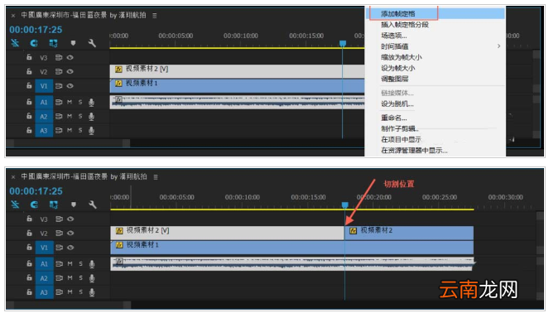Target track A1 in upper timeline

[44, 102]
